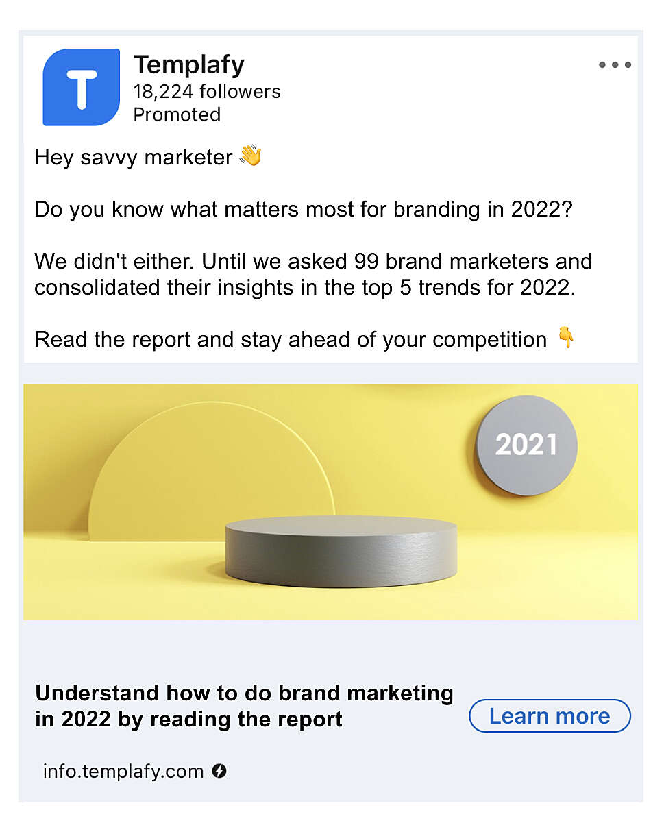This screenshot has height=821, width=664.
Task: Open the Templafy company name link
Action: 189,65
